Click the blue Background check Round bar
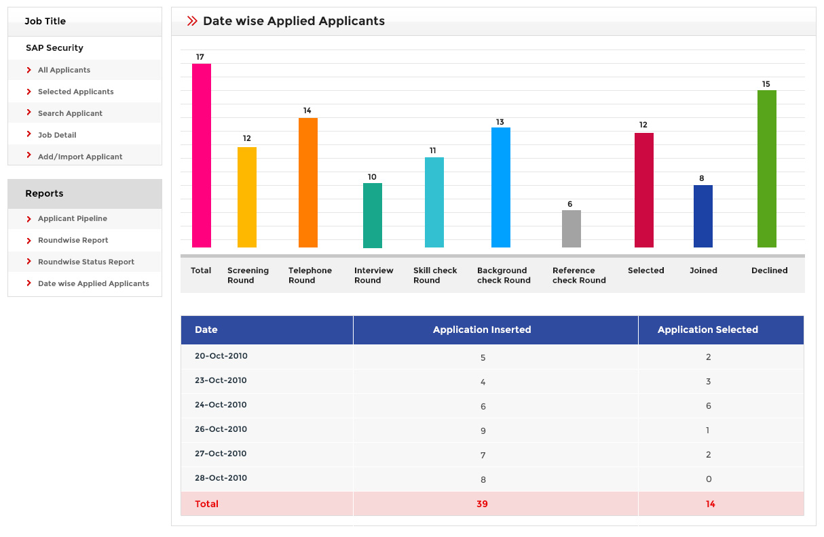The width and height of the screenshot is (824, 537). point(501,188)
